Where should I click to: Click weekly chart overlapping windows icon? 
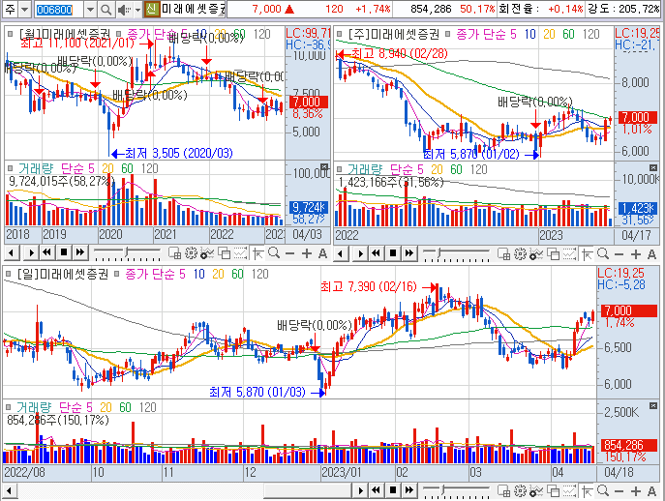click(553, 253)
